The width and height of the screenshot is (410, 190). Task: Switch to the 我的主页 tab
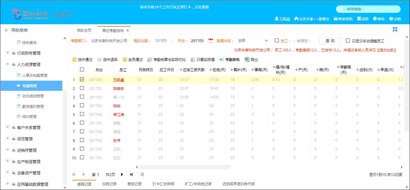84,30
